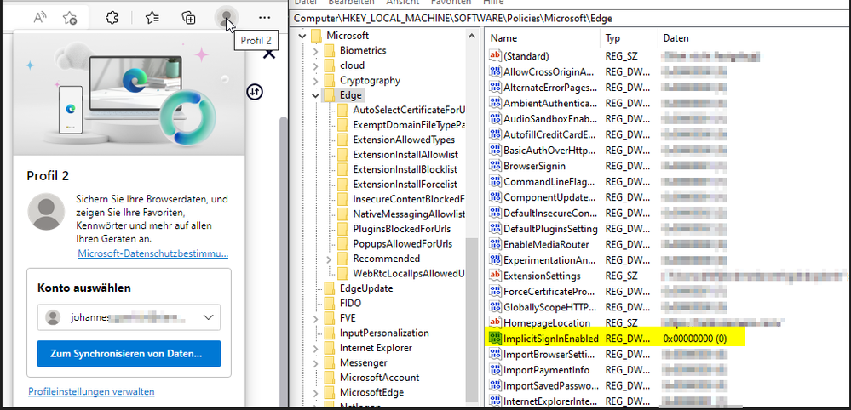
Task: Click the sync arrows circle icon
Action: (255, 92)
